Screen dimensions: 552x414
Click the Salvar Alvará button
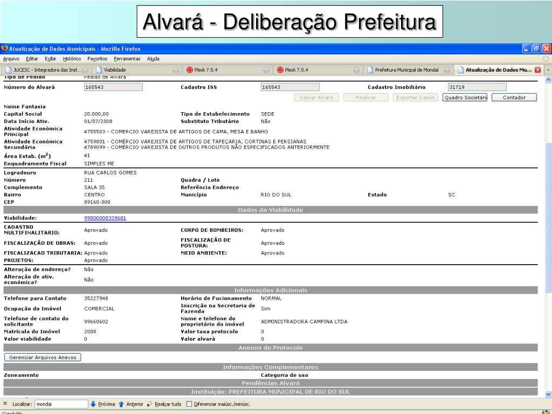point(316,98)
